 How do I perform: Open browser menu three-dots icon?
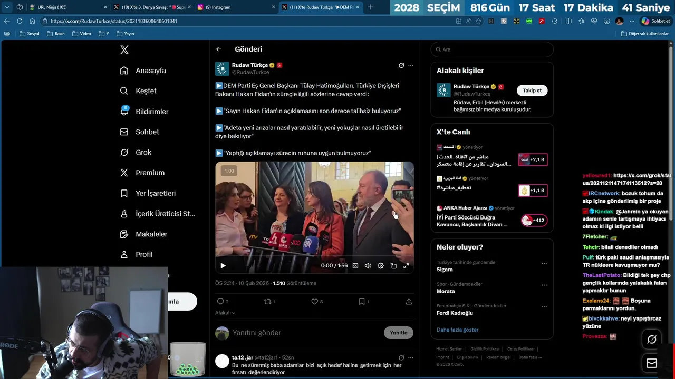pos(632,21)
